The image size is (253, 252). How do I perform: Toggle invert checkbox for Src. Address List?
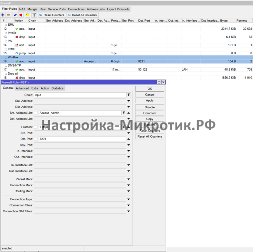pyautogui.click(x=36, y=113)
